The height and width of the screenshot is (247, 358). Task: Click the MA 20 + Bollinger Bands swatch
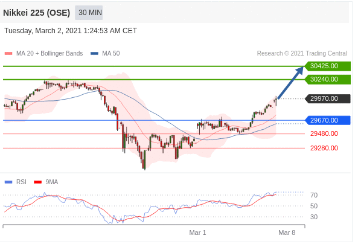pos(8,54)
